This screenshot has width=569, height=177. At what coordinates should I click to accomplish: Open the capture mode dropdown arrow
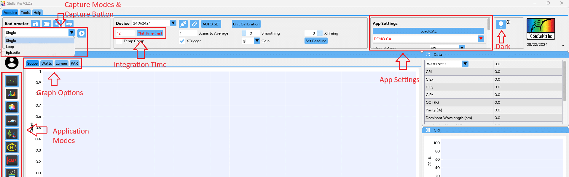point(72,33)
